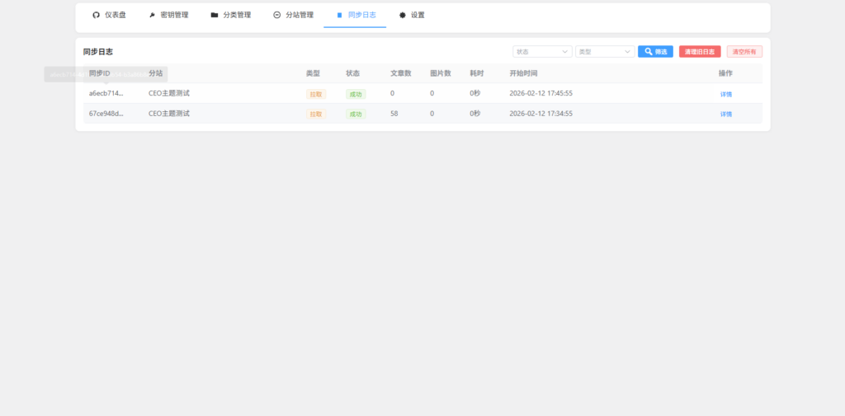Click the gear icon for 设置
The width and height of the screenshot is (845, 416).
[x=402, y=15]
